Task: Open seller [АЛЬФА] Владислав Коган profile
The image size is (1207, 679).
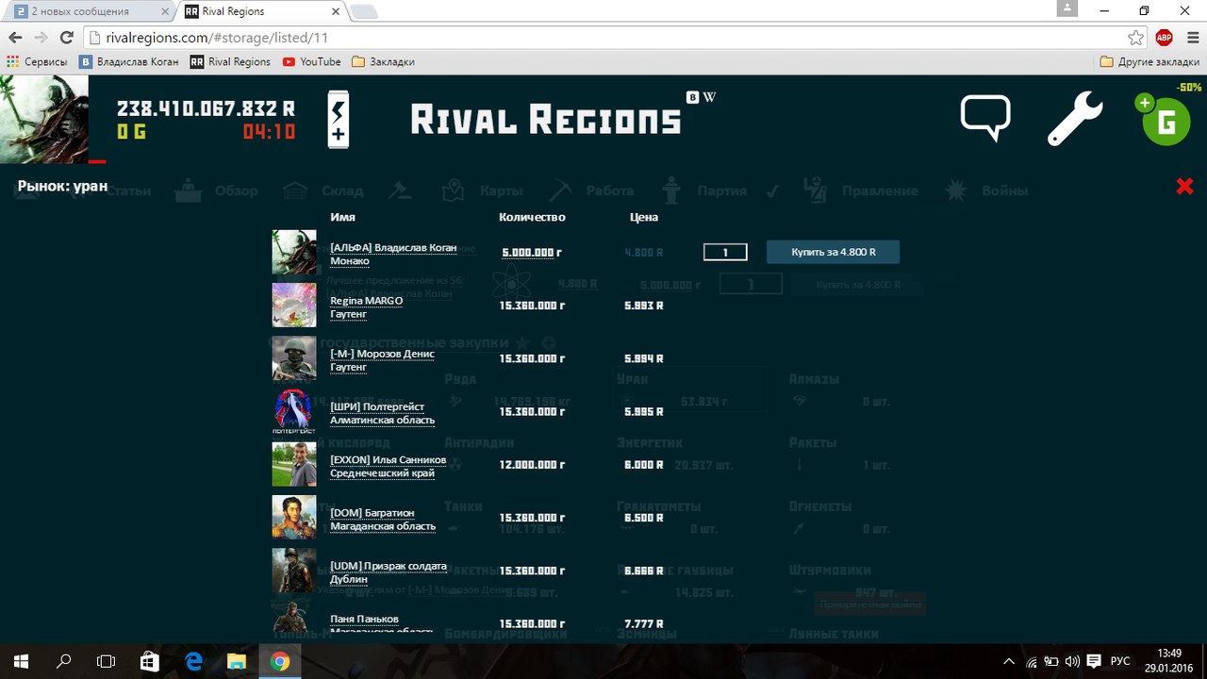Action: 393,248
